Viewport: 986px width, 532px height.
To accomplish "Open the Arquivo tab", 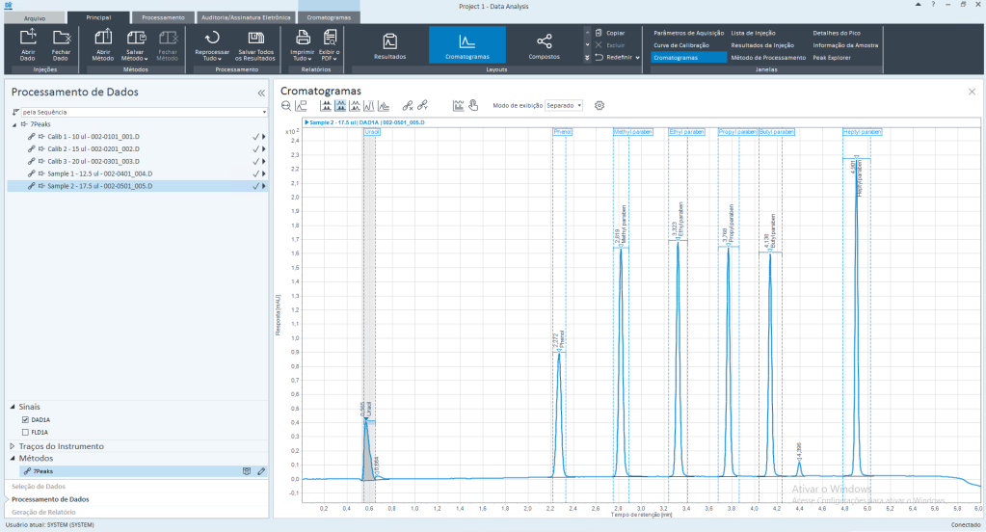I will [x=35, y=17].
